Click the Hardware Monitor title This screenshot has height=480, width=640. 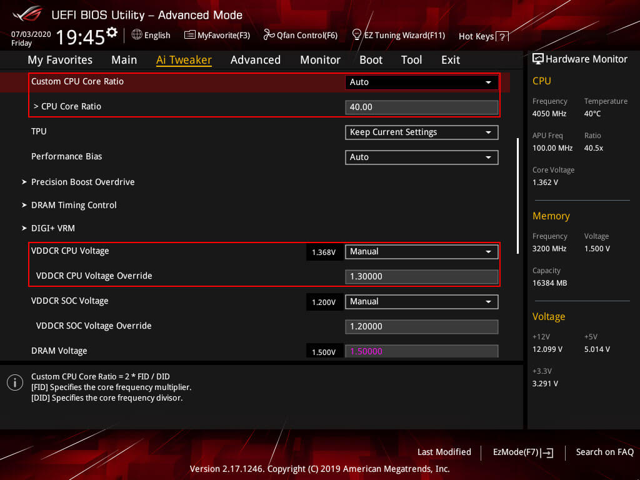586,59
